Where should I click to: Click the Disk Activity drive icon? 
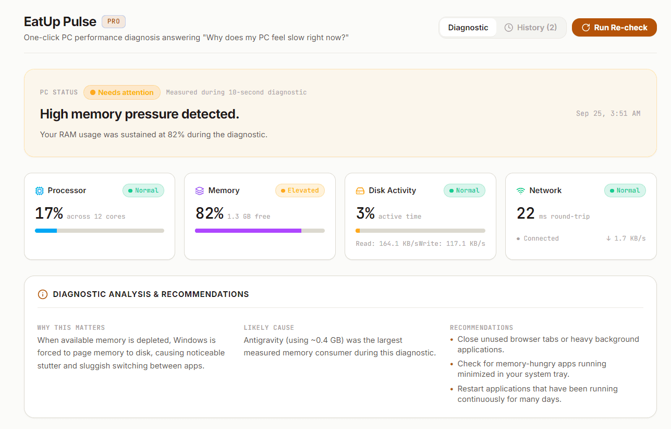[360, 190]
